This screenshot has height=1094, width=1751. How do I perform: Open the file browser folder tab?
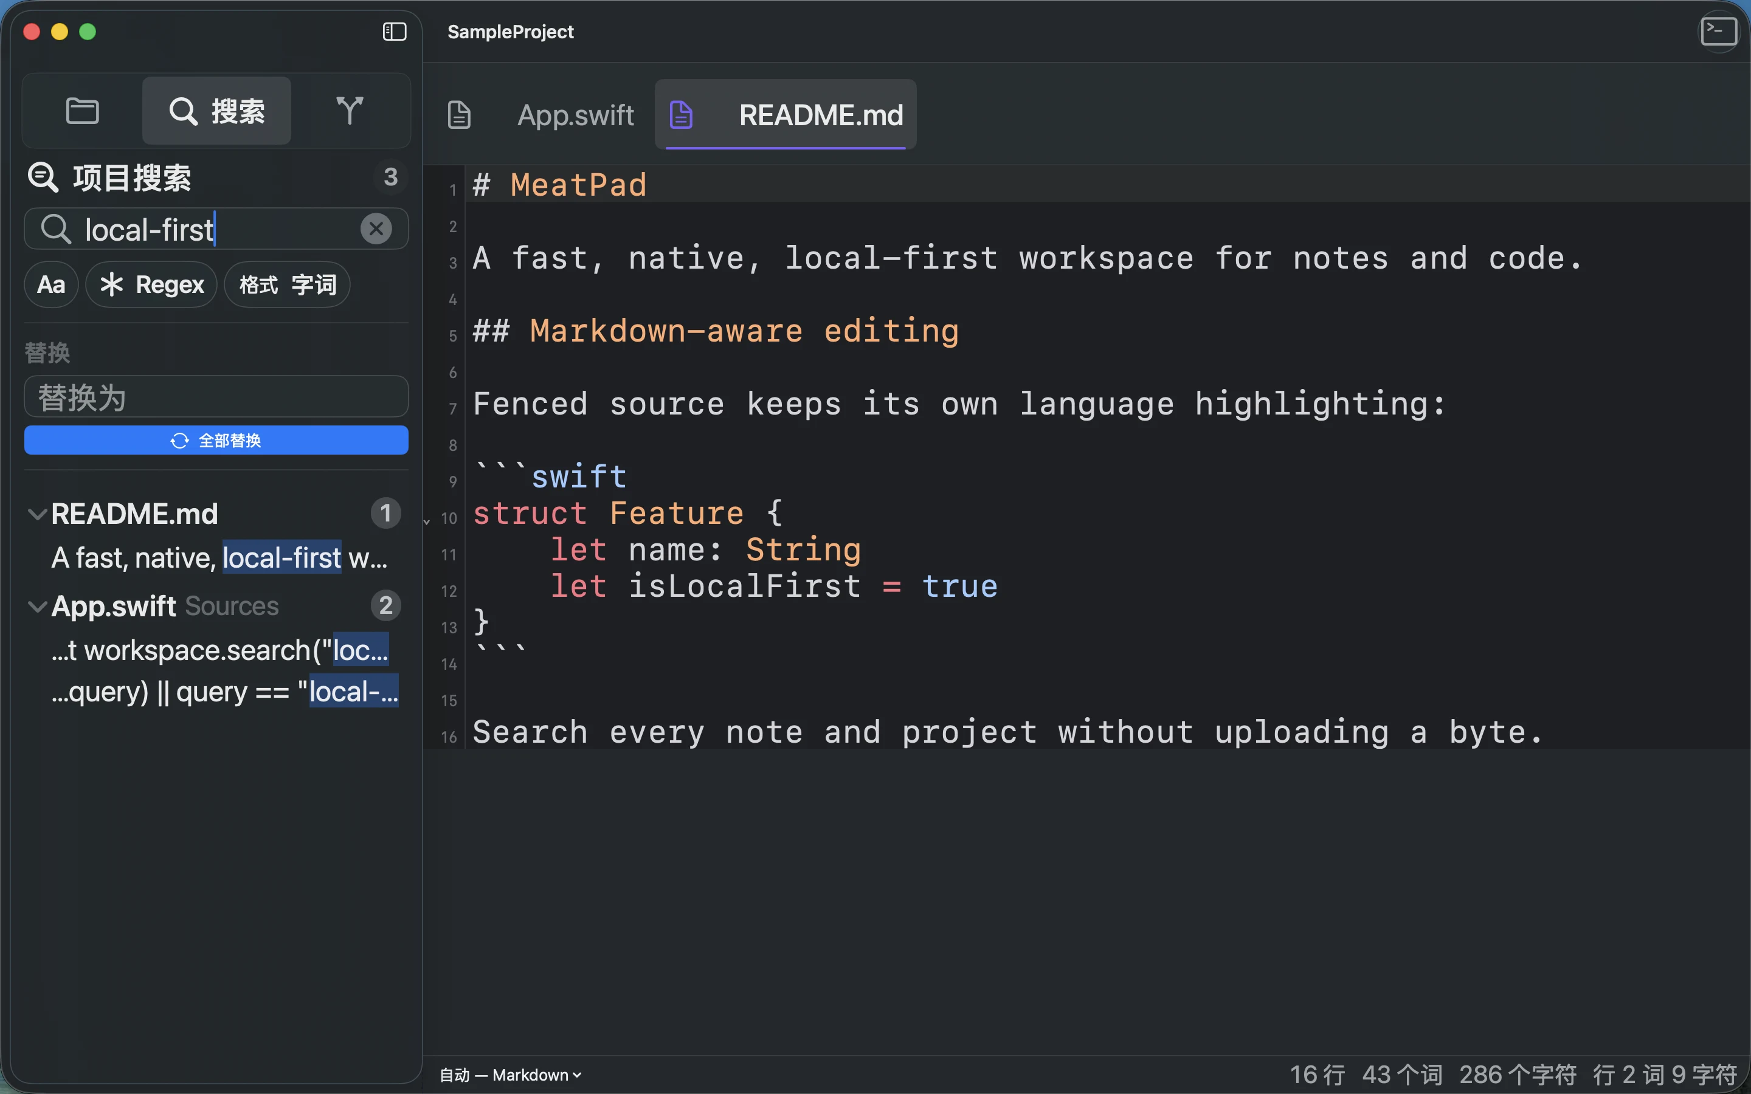pyautogui.click(x=83, y=111)
